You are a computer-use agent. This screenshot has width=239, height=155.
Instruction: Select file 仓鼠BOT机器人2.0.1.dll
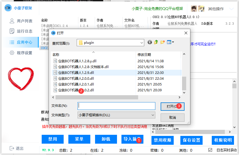click(76, 84)
